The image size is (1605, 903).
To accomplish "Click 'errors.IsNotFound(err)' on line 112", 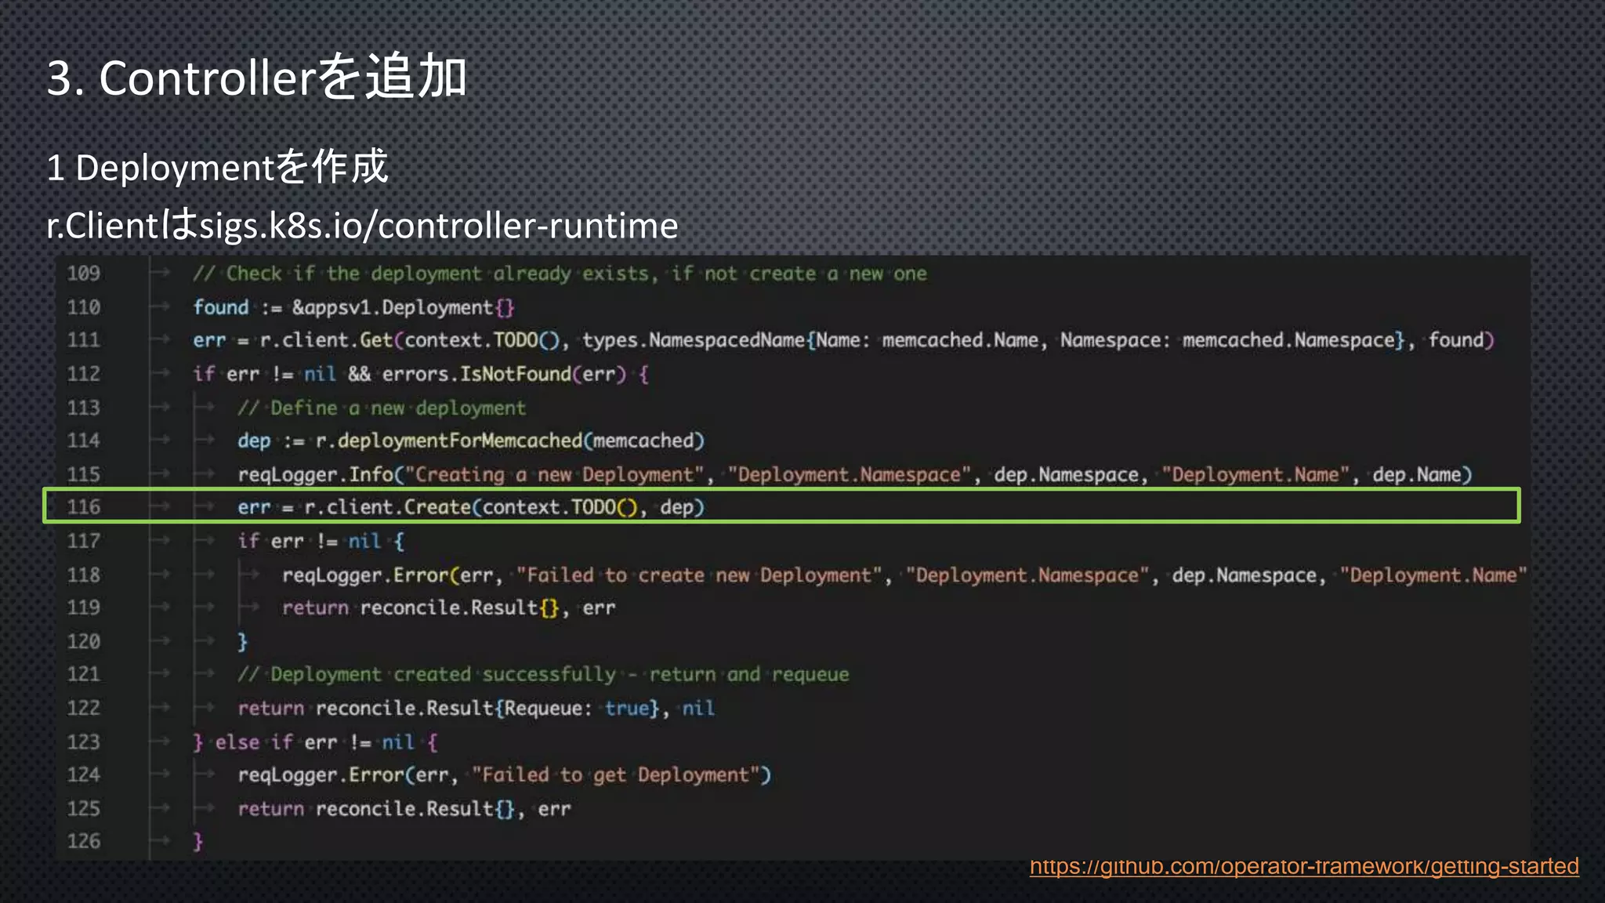I will coord(504,374).
